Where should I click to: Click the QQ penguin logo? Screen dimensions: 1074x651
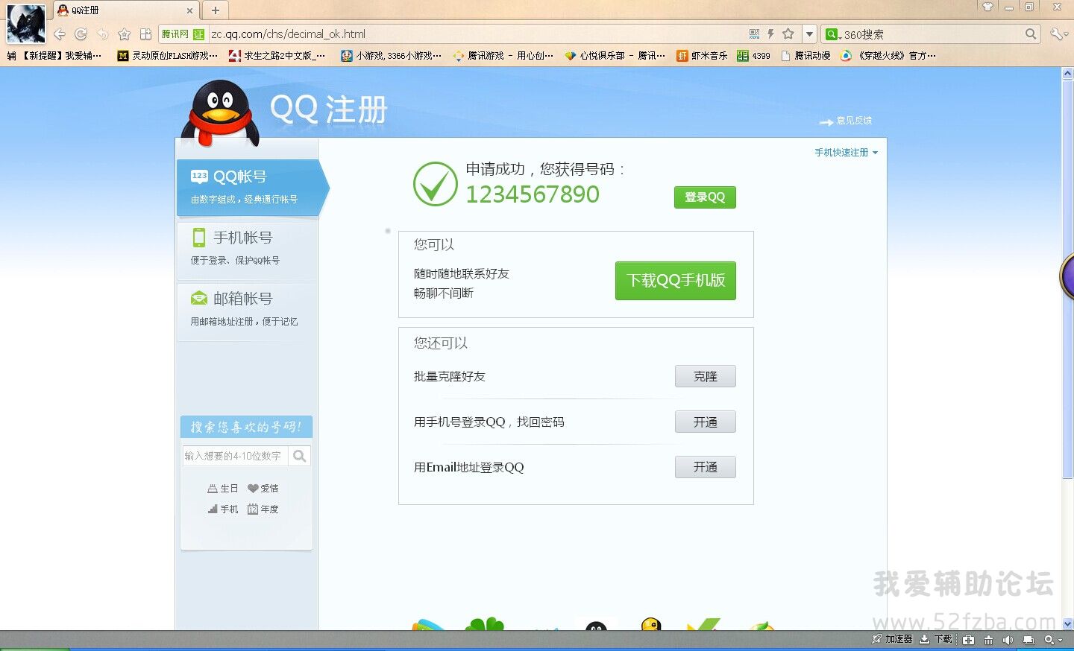pyautogui.click(x=220, y=113)
